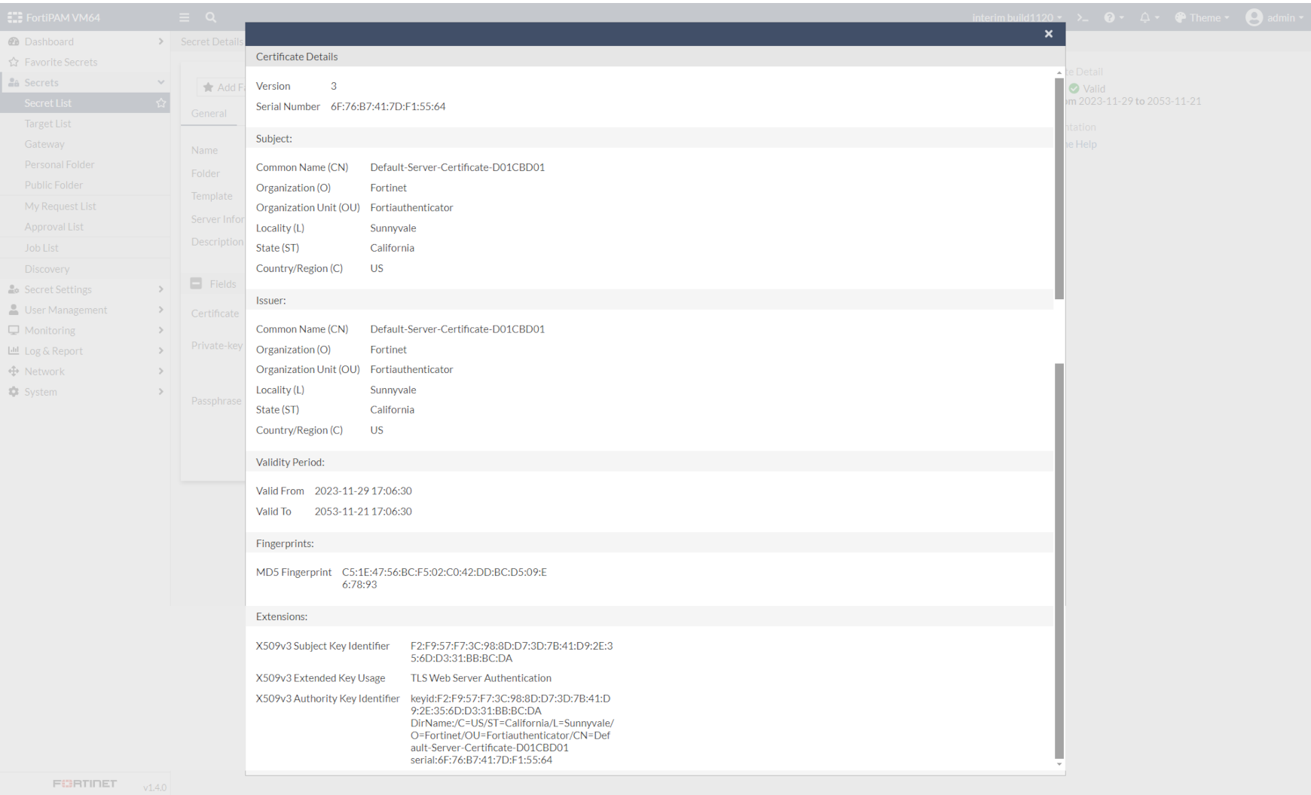This screenshot has width=1311, height=795.
Task: Click the green Valid check icon
Action: [x=1074, y=88]
